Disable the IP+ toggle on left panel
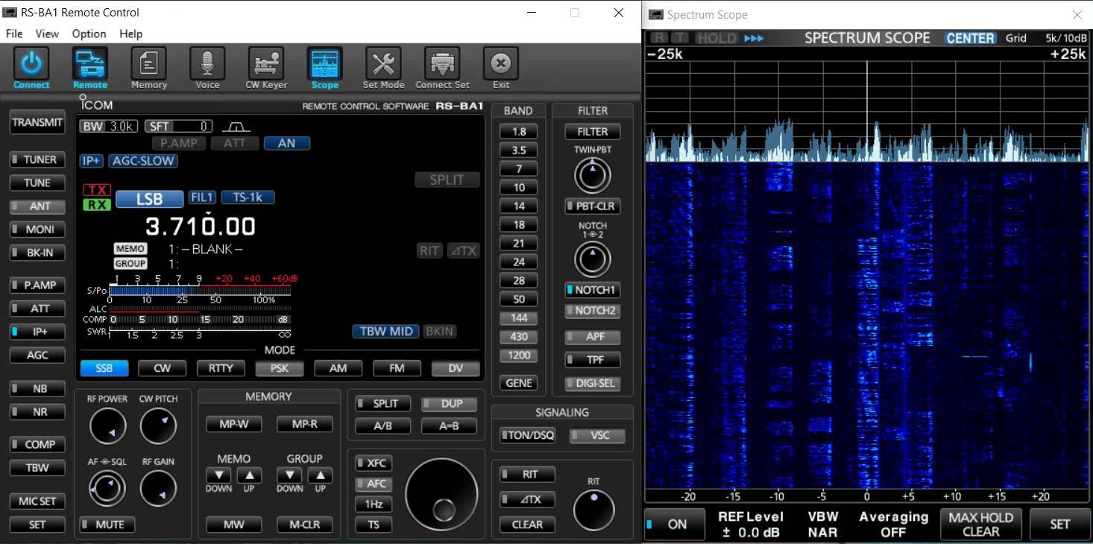The width and height of the screenshot is (1093, 544). 37,332
